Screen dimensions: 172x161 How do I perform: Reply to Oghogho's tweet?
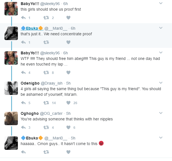23,127
